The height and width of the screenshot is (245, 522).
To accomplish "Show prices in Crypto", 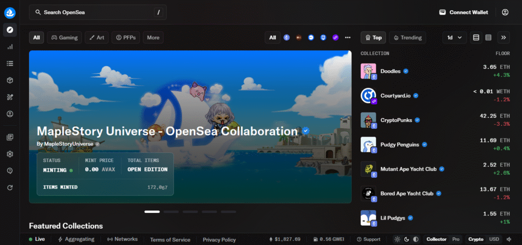I will 476,239.
